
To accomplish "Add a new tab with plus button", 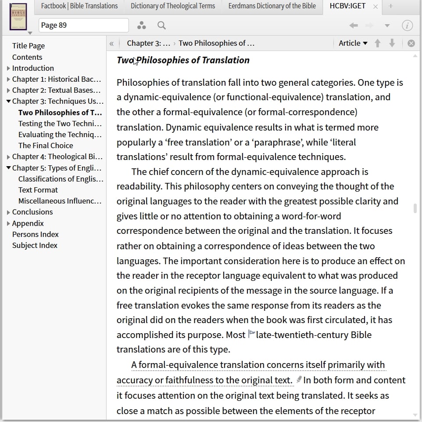I will (x=391, y=6).
